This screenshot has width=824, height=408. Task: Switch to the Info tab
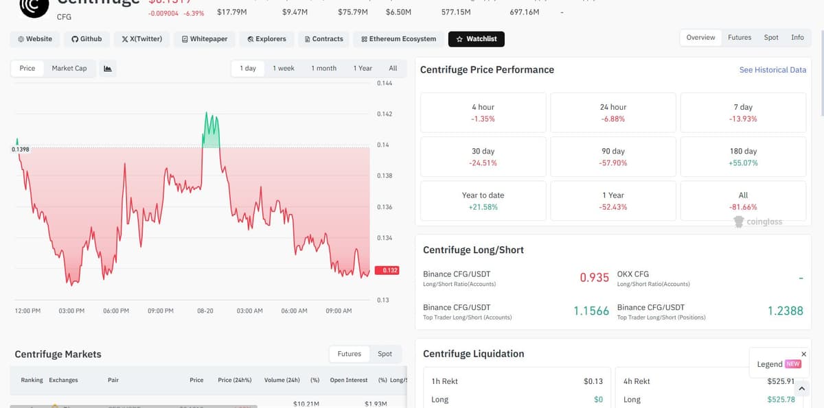797,38
